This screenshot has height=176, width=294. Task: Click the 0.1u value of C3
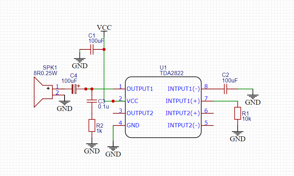tap(103, 107)
